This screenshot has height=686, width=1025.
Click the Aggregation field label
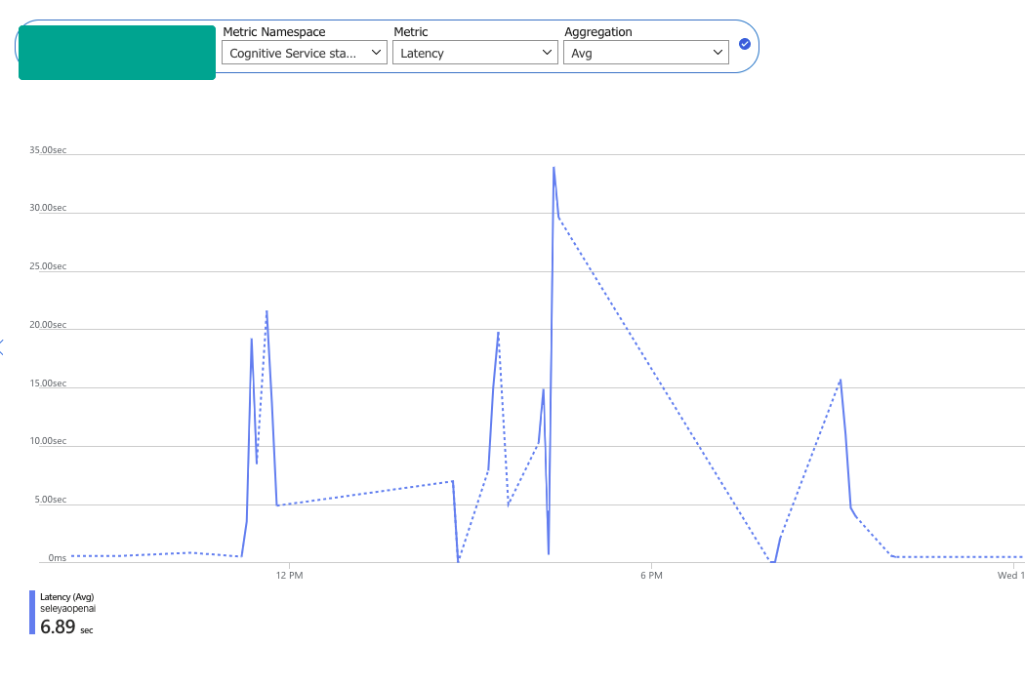(x=598, y=31)
